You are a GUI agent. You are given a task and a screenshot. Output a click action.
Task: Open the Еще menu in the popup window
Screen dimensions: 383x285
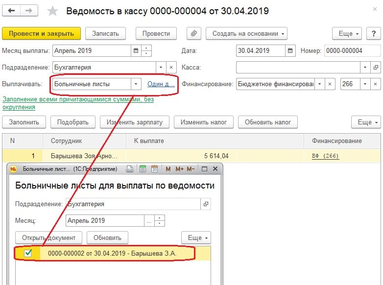coord(195,237)
